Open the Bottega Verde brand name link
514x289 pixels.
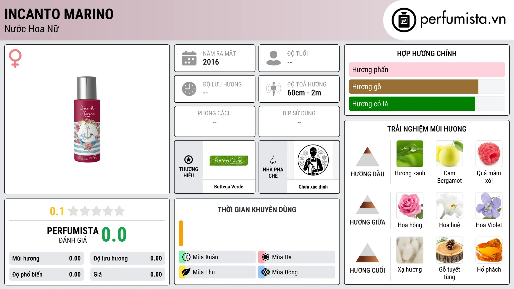(x=229, y=187)
